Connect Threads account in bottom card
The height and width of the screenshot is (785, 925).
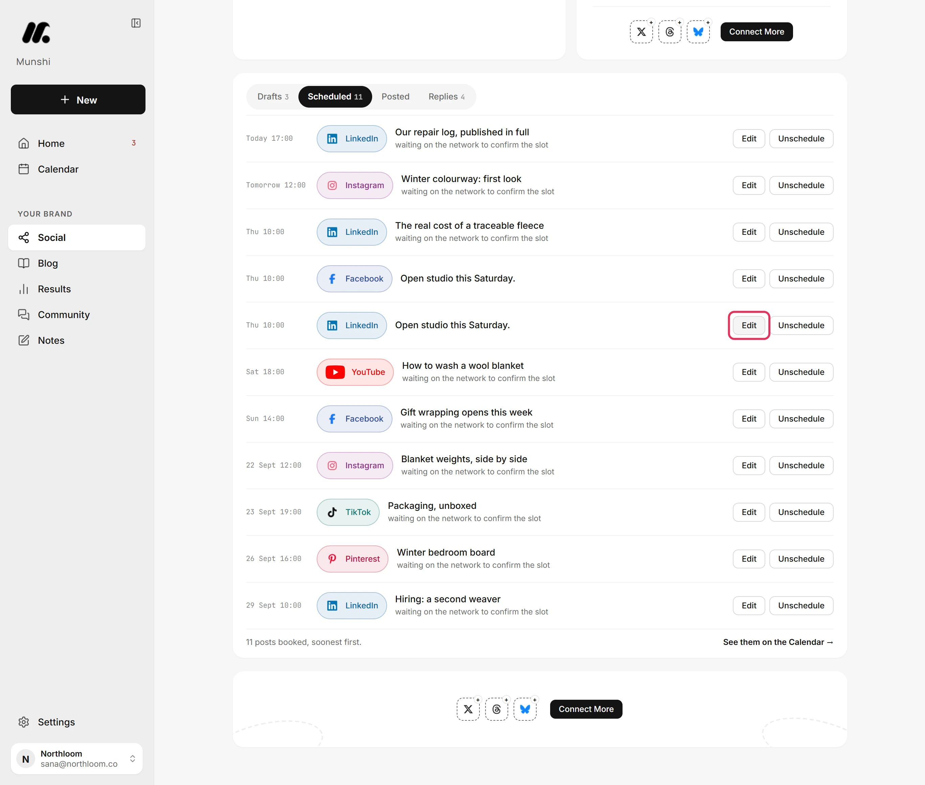tap(497, 709)
